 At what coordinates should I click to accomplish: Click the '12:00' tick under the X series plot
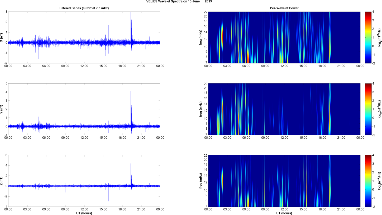point(84,66)
